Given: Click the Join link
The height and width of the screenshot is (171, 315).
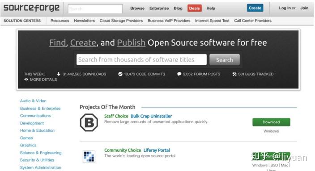Looking at the screenshot, I should click(304, 8).
